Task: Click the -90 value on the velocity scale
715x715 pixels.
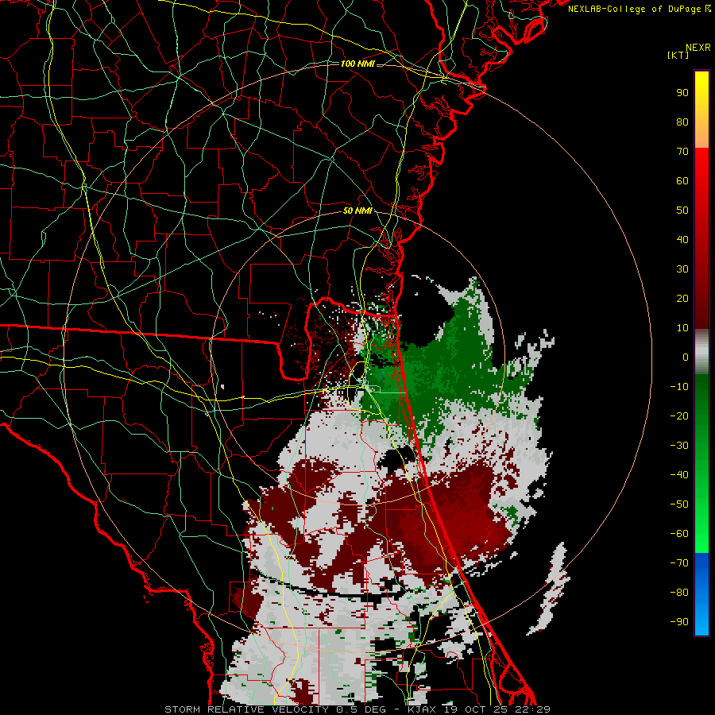Action: pos(679,622)
